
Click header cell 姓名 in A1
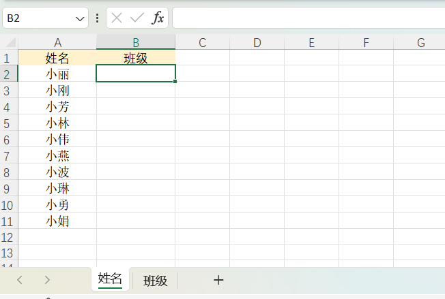[57, 58]
